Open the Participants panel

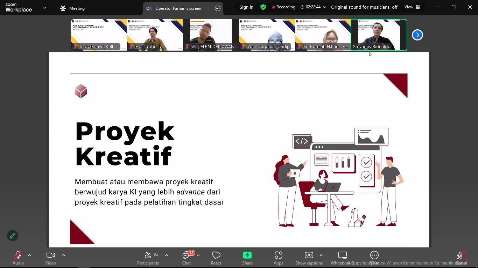[148, 258]
